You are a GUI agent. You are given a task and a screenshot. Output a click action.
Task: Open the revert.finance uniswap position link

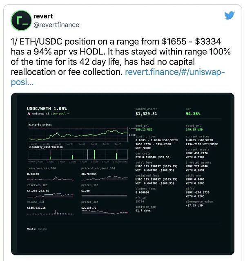pyautogui.click(x=175, y=72)
